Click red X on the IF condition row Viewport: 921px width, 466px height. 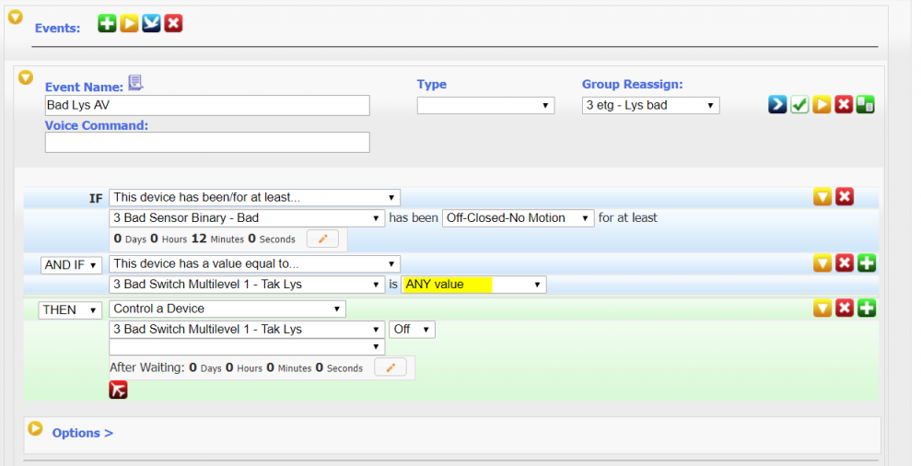pyautogui.click(x=845, y=196)
